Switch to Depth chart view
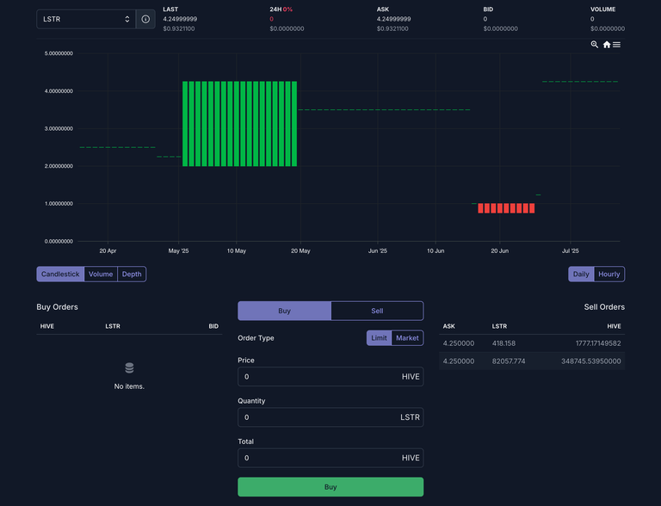Image resolution: width=661 pixels, height=506 pixels. 132,274
